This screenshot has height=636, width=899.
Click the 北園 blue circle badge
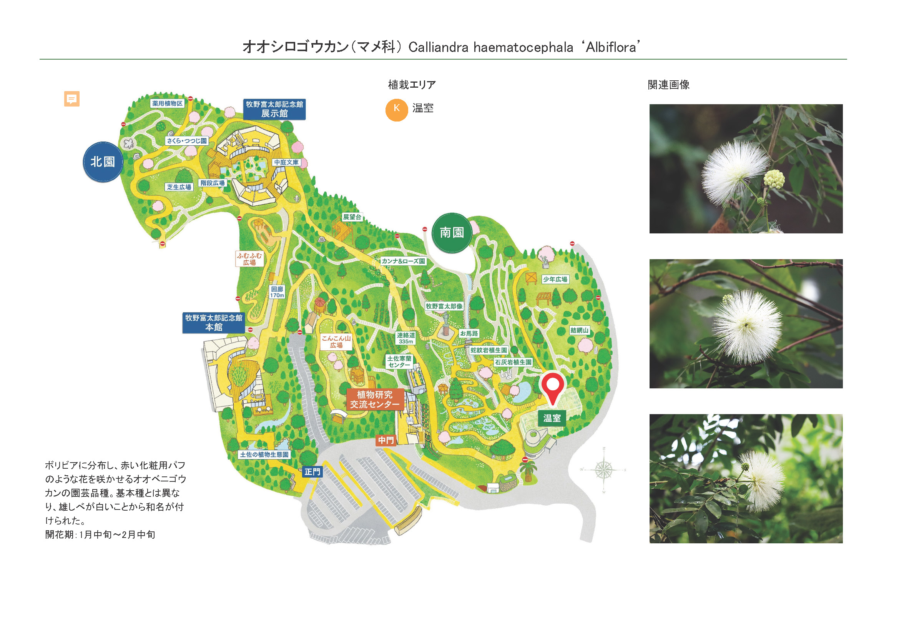[x=103, y=162]
